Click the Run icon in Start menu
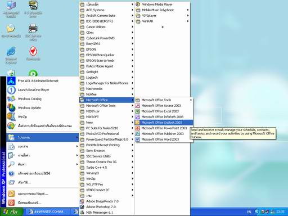 11,182
